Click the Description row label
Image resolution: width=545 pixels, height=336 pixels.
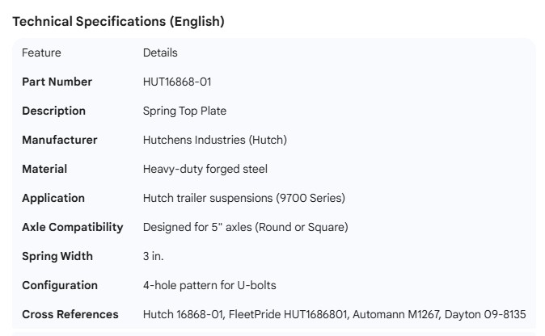pos(53,111)
